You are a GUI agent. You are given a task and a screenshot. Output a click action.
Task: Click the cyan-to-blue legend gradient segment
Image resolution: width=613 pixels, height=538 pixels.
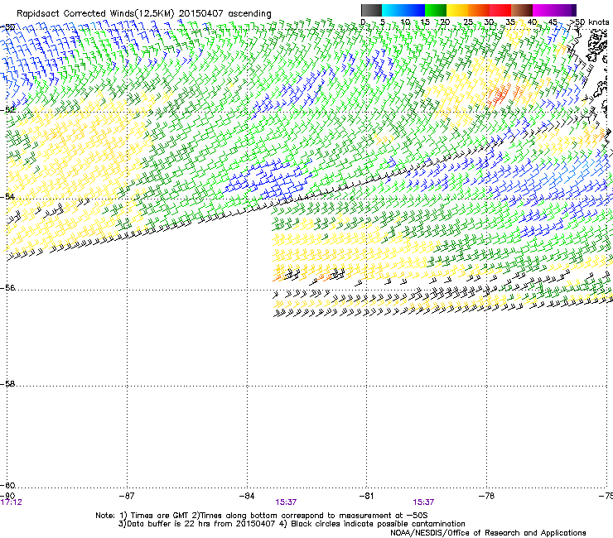[x=403, y=10]
